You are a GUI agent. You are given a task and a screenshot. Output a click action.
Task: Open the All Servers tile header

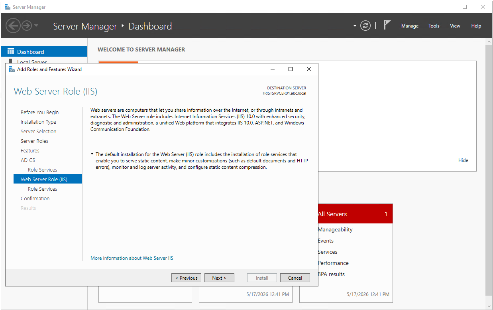(x=356, y=214)
